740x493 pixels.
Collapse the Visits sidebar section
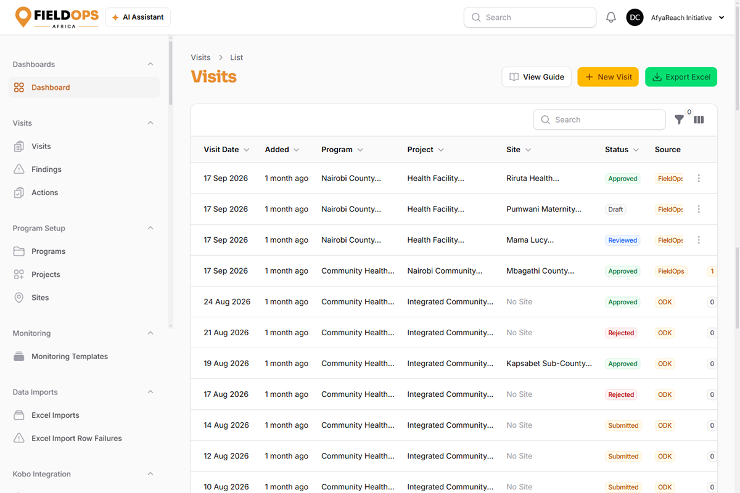pos(150,123)
